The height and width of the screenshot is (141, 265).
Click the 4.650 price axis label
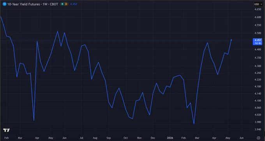pos(258,9)
